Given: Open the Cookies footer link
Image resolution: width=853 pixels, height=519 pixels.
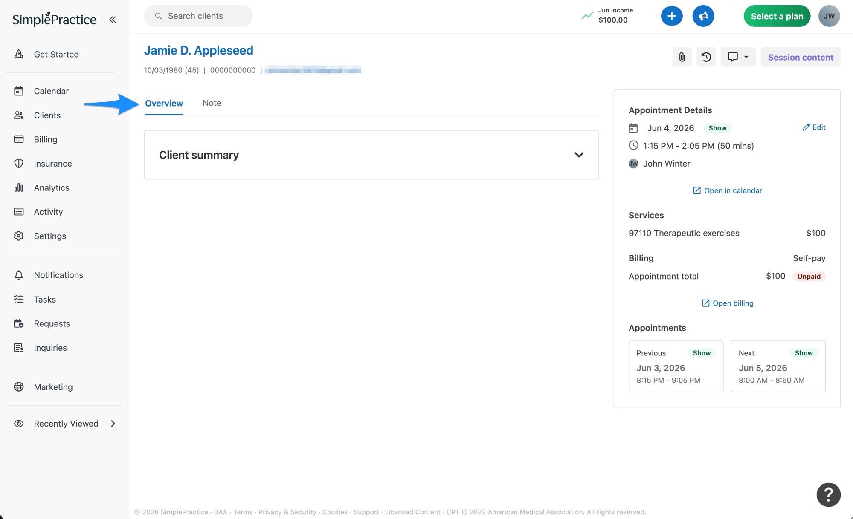Looking at the screenshot, I should tap(335, 512).
